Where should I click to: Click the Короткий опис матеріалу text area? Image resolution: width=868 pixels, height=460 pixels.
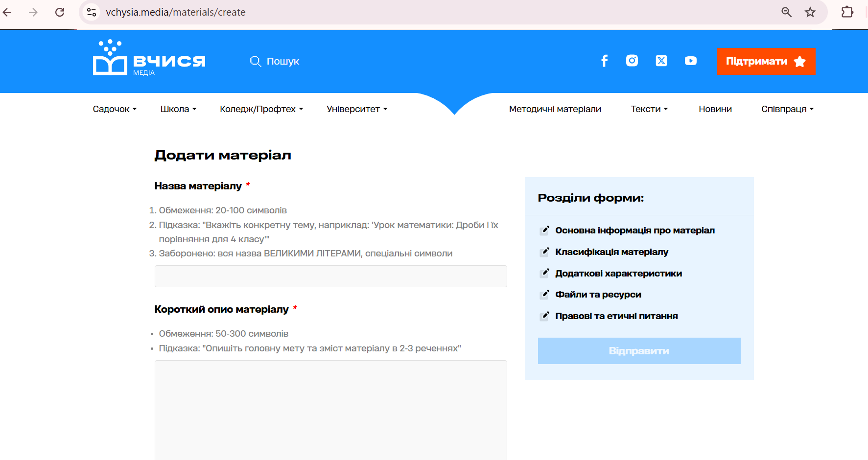pos(330,410)
